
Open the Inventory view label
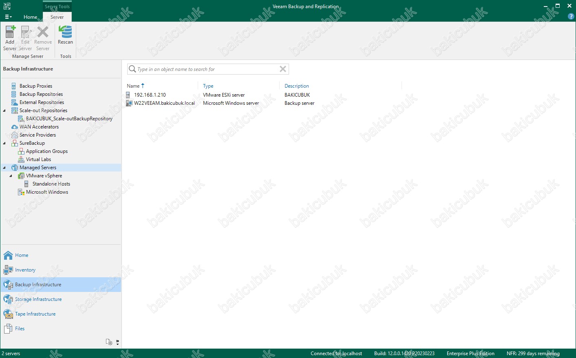pos(25,270)
